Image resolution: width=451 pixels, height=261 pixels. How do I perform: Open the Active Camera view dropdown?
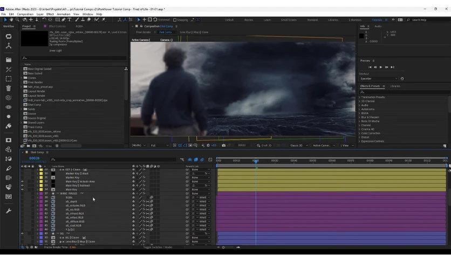pyautogui.click(x=324, y=146)
